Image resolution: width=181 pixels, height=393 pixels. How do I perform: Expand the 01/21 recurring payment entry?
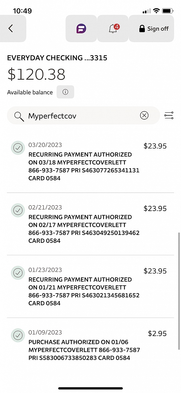point(84,291)
